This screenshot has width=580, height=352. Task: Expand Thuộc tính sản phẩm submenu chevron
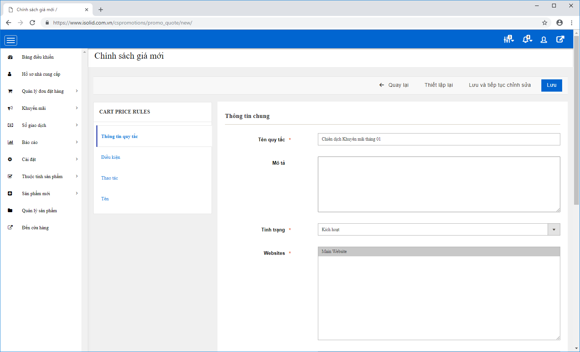77,176
